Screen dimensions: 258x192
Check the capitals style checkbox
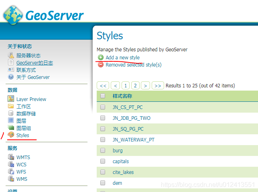(x=103, y=161)
